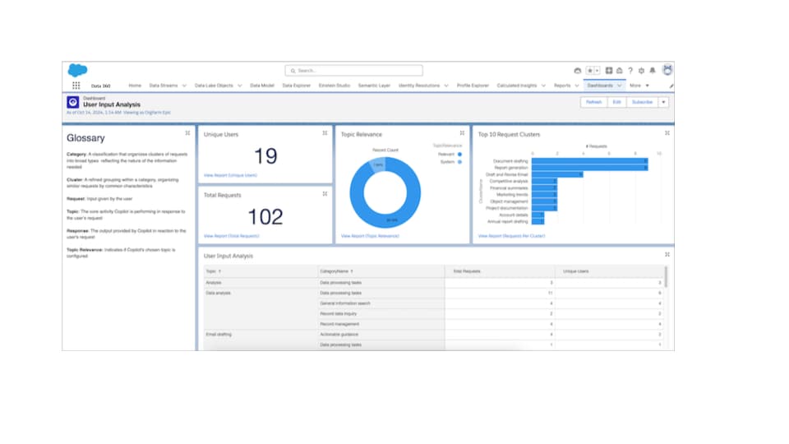Expand the Top 10 Request Clusters widget
This screenshot has height=444, width=789.
click(x=667, y=133)
